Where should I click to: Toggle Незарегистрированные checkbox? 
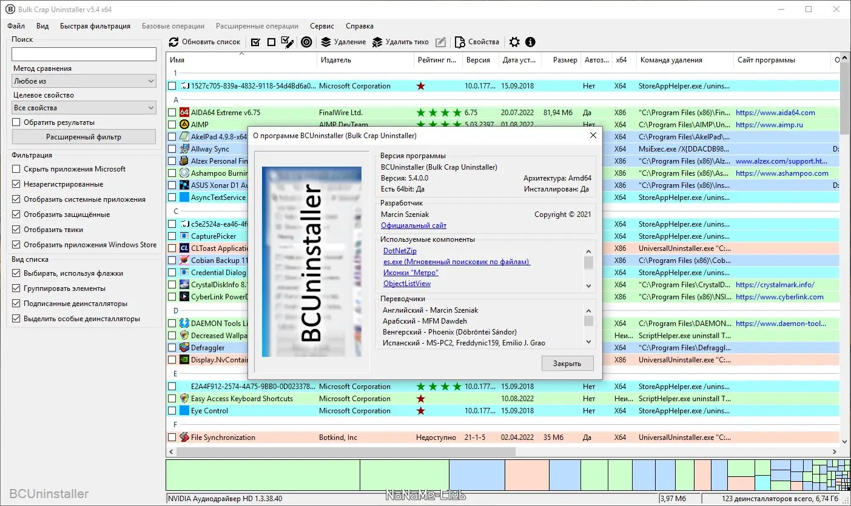16,184
